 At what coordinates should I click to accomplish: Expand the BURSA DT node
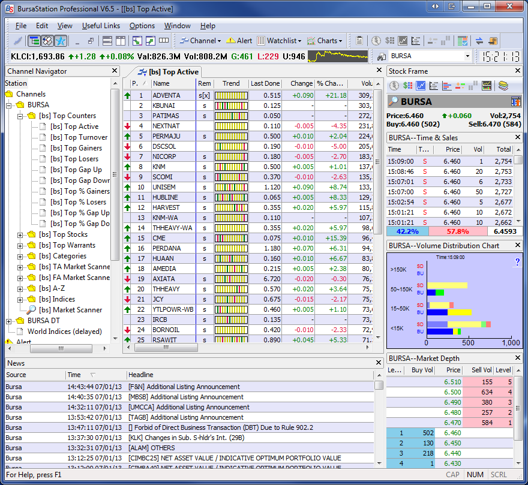[9, 321]
